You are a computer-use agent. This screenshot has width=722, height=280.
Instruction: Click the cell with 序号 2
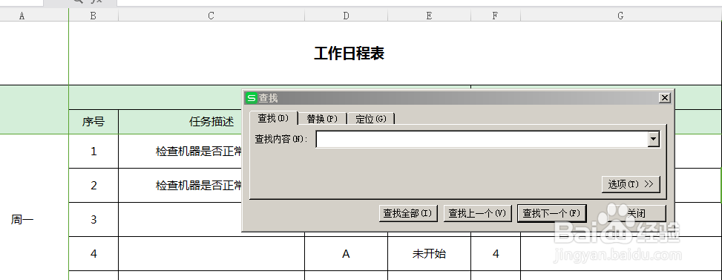click(x=93, y=185)
